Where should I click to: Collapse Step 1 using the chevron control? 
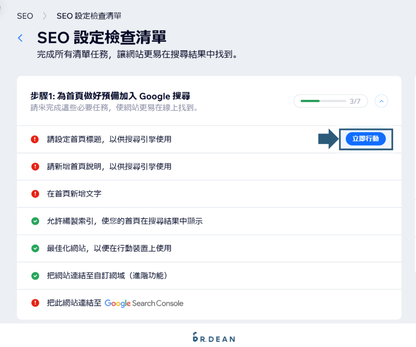381,101
